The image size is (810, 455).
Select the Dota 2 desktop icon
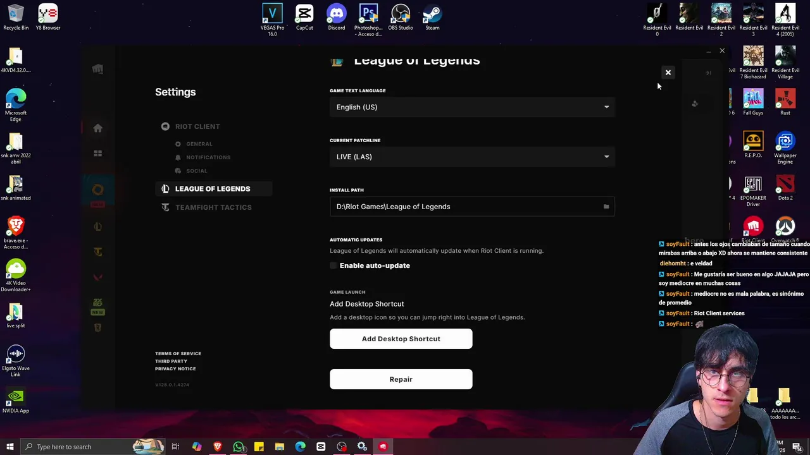coord(785,187)
